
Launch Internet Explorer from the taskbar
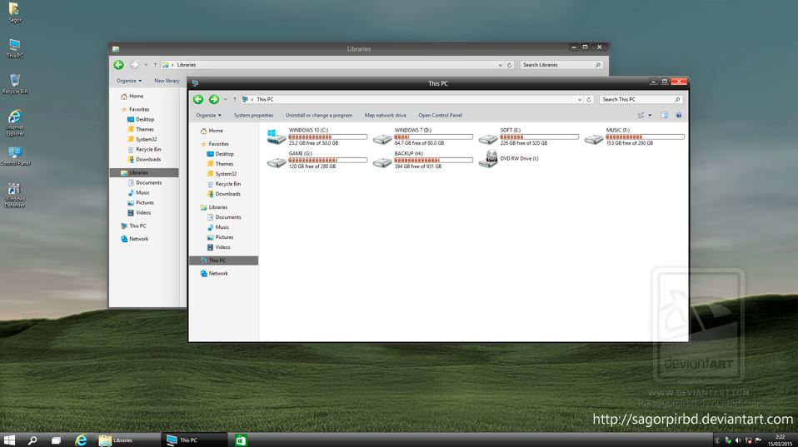point(81,440)
